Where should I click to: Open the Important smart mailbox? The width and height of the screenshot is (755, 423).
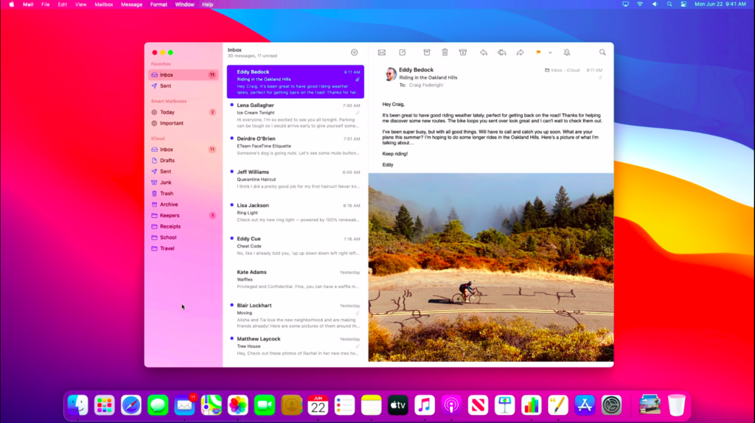tap(183, 123)
